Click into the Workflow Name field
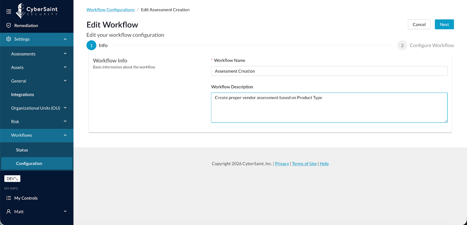This screenshot has width=467, height=225. [x=329, y=71]
